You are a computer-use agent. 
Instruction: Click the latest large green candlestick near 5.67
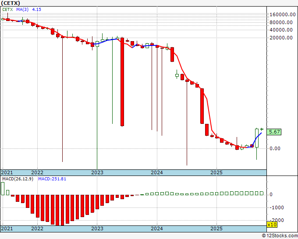(x=256, y=138)
